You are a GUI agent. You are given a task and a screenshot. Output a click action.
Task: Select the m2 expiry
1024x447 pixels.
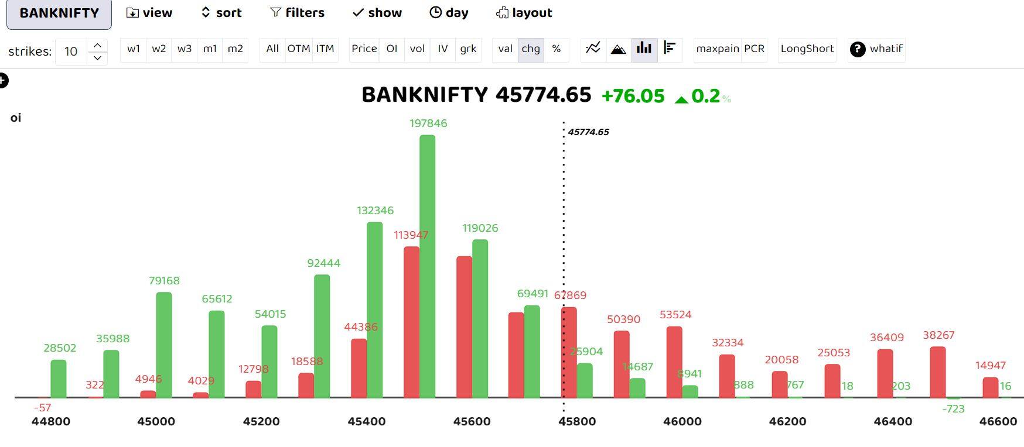point(235,49)
